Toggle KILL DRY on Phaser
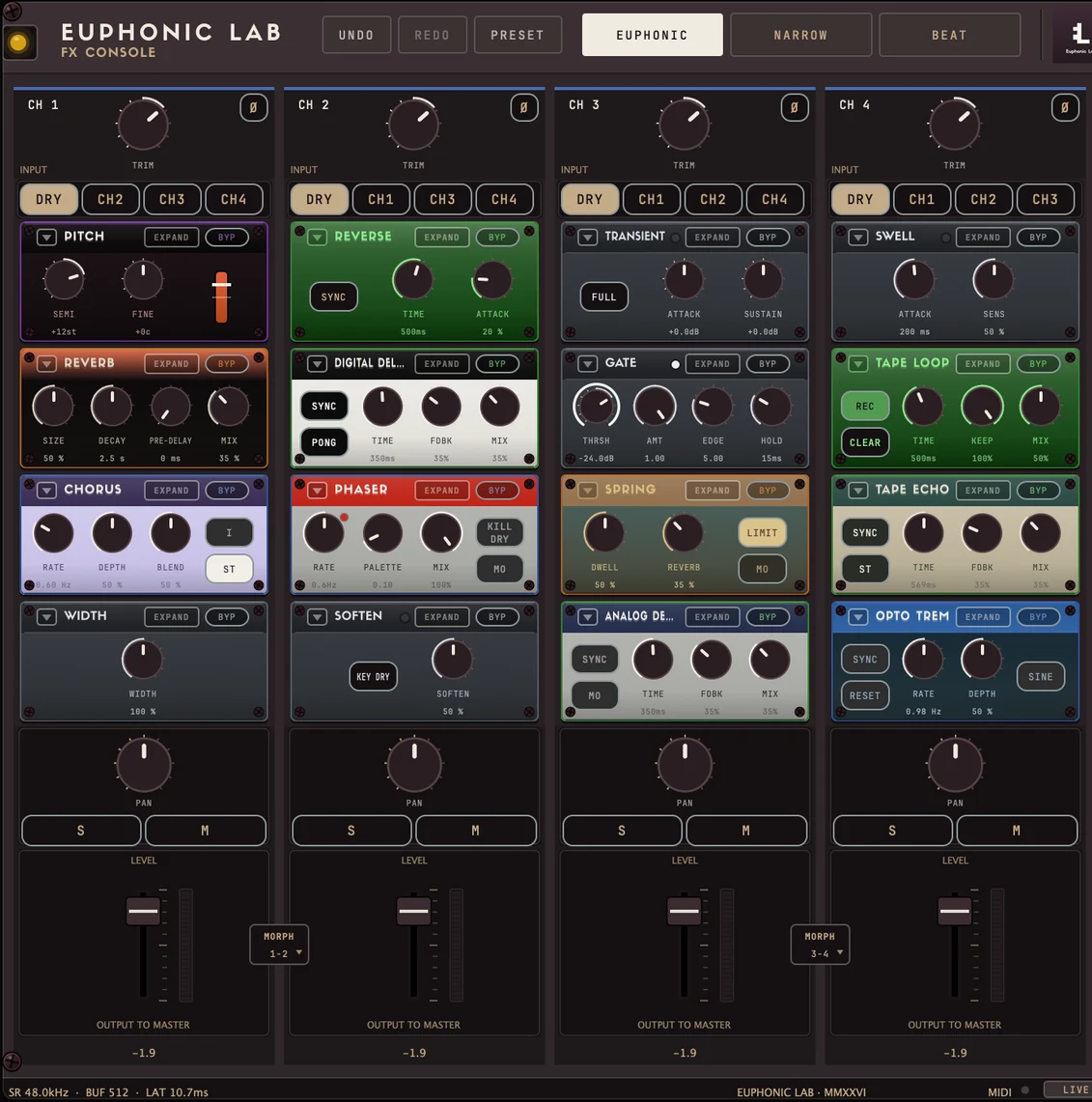This screenshot has width=1092, height=1102. point(499,533)
